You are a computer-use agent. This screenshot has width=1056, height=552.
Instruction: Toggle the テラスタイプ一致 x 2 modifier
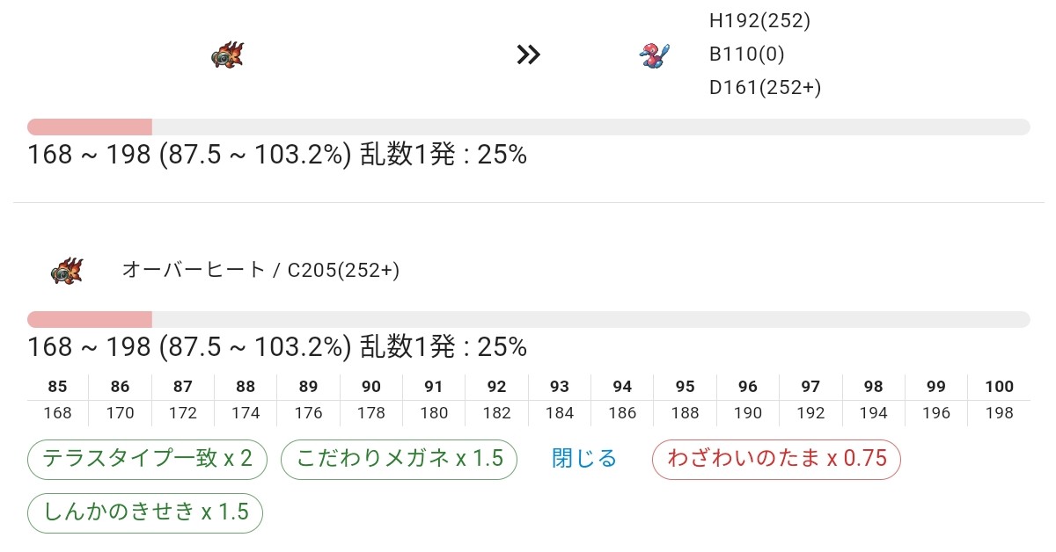[147, 459]
